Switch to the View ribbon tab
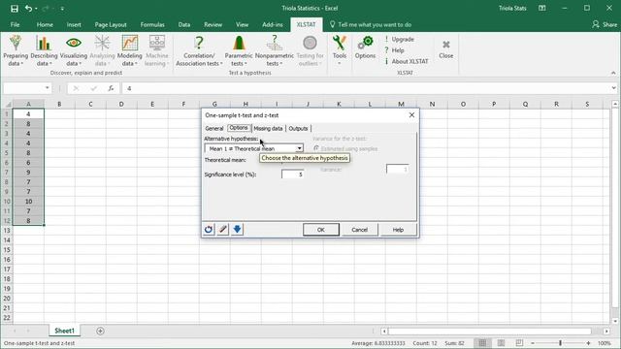This screenshot has width=621, height=349. point(242,24)
